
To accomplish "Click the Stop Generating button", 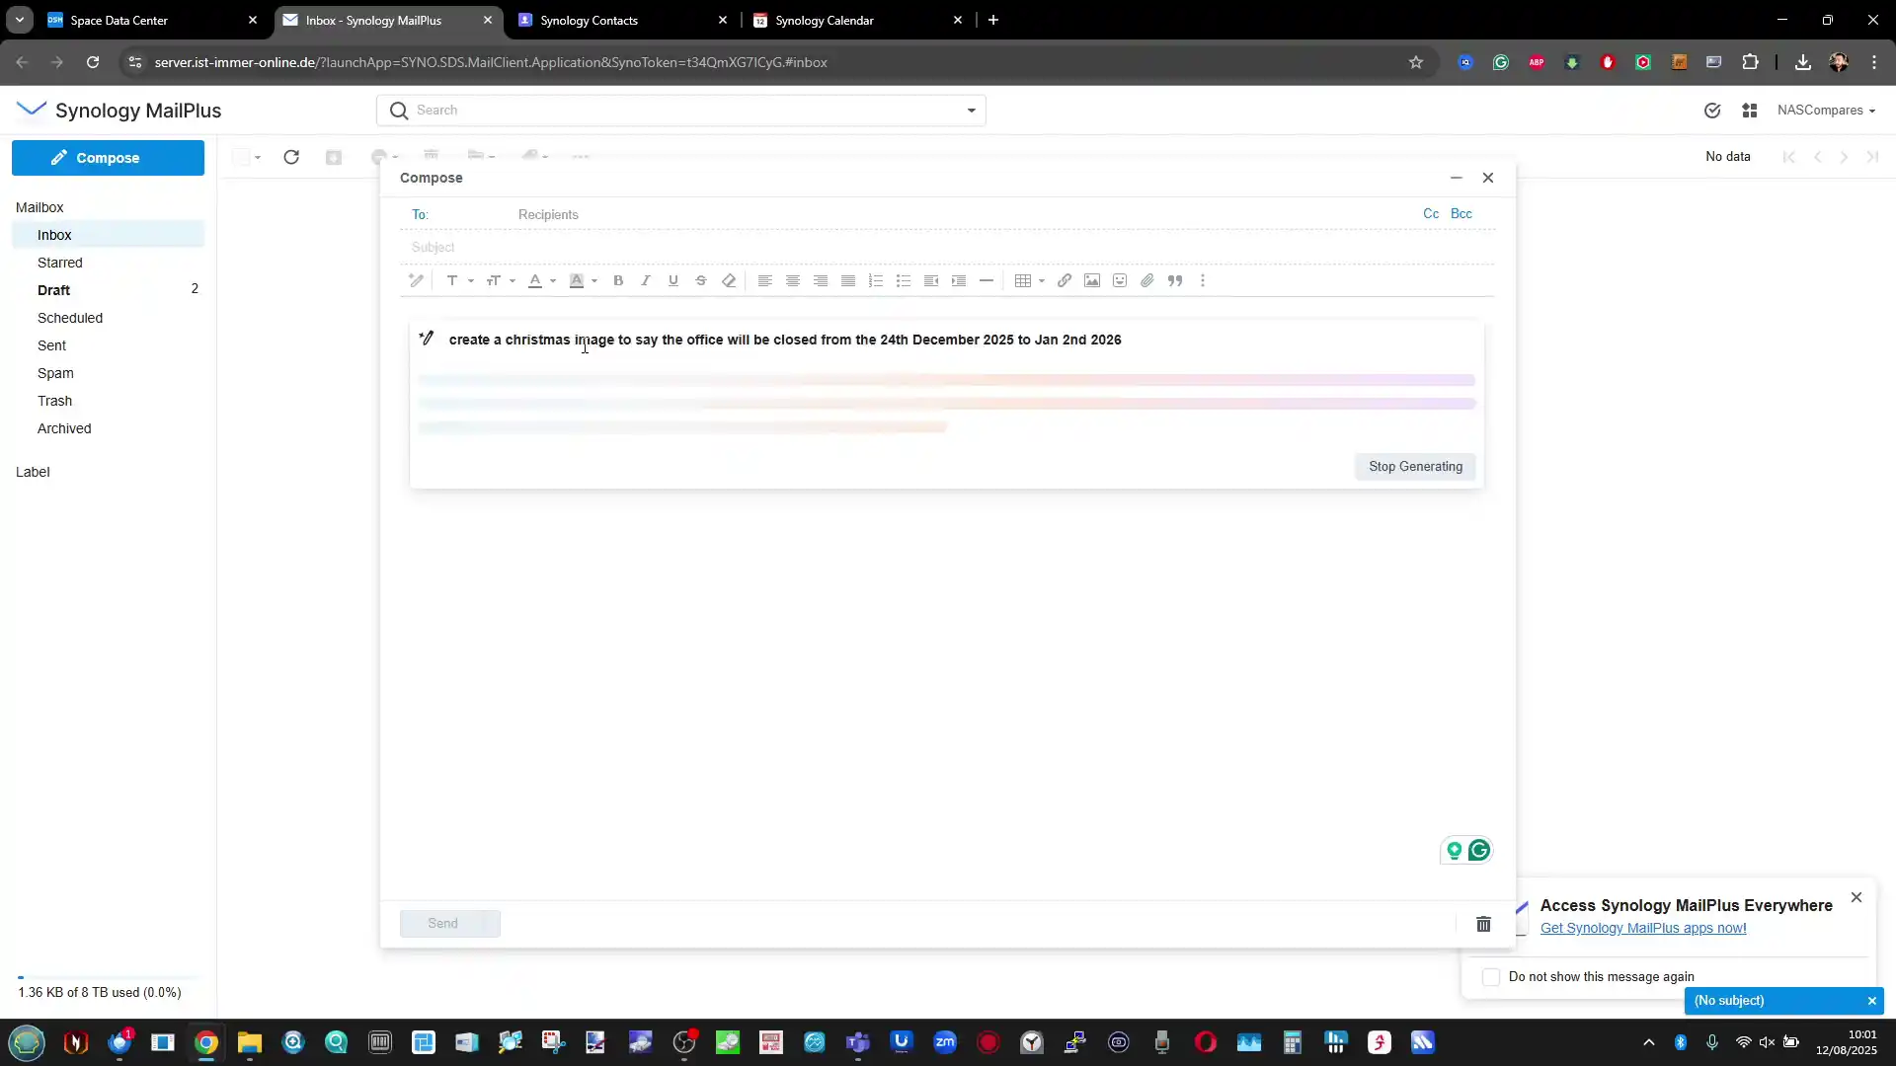I will click(1415, 467).
